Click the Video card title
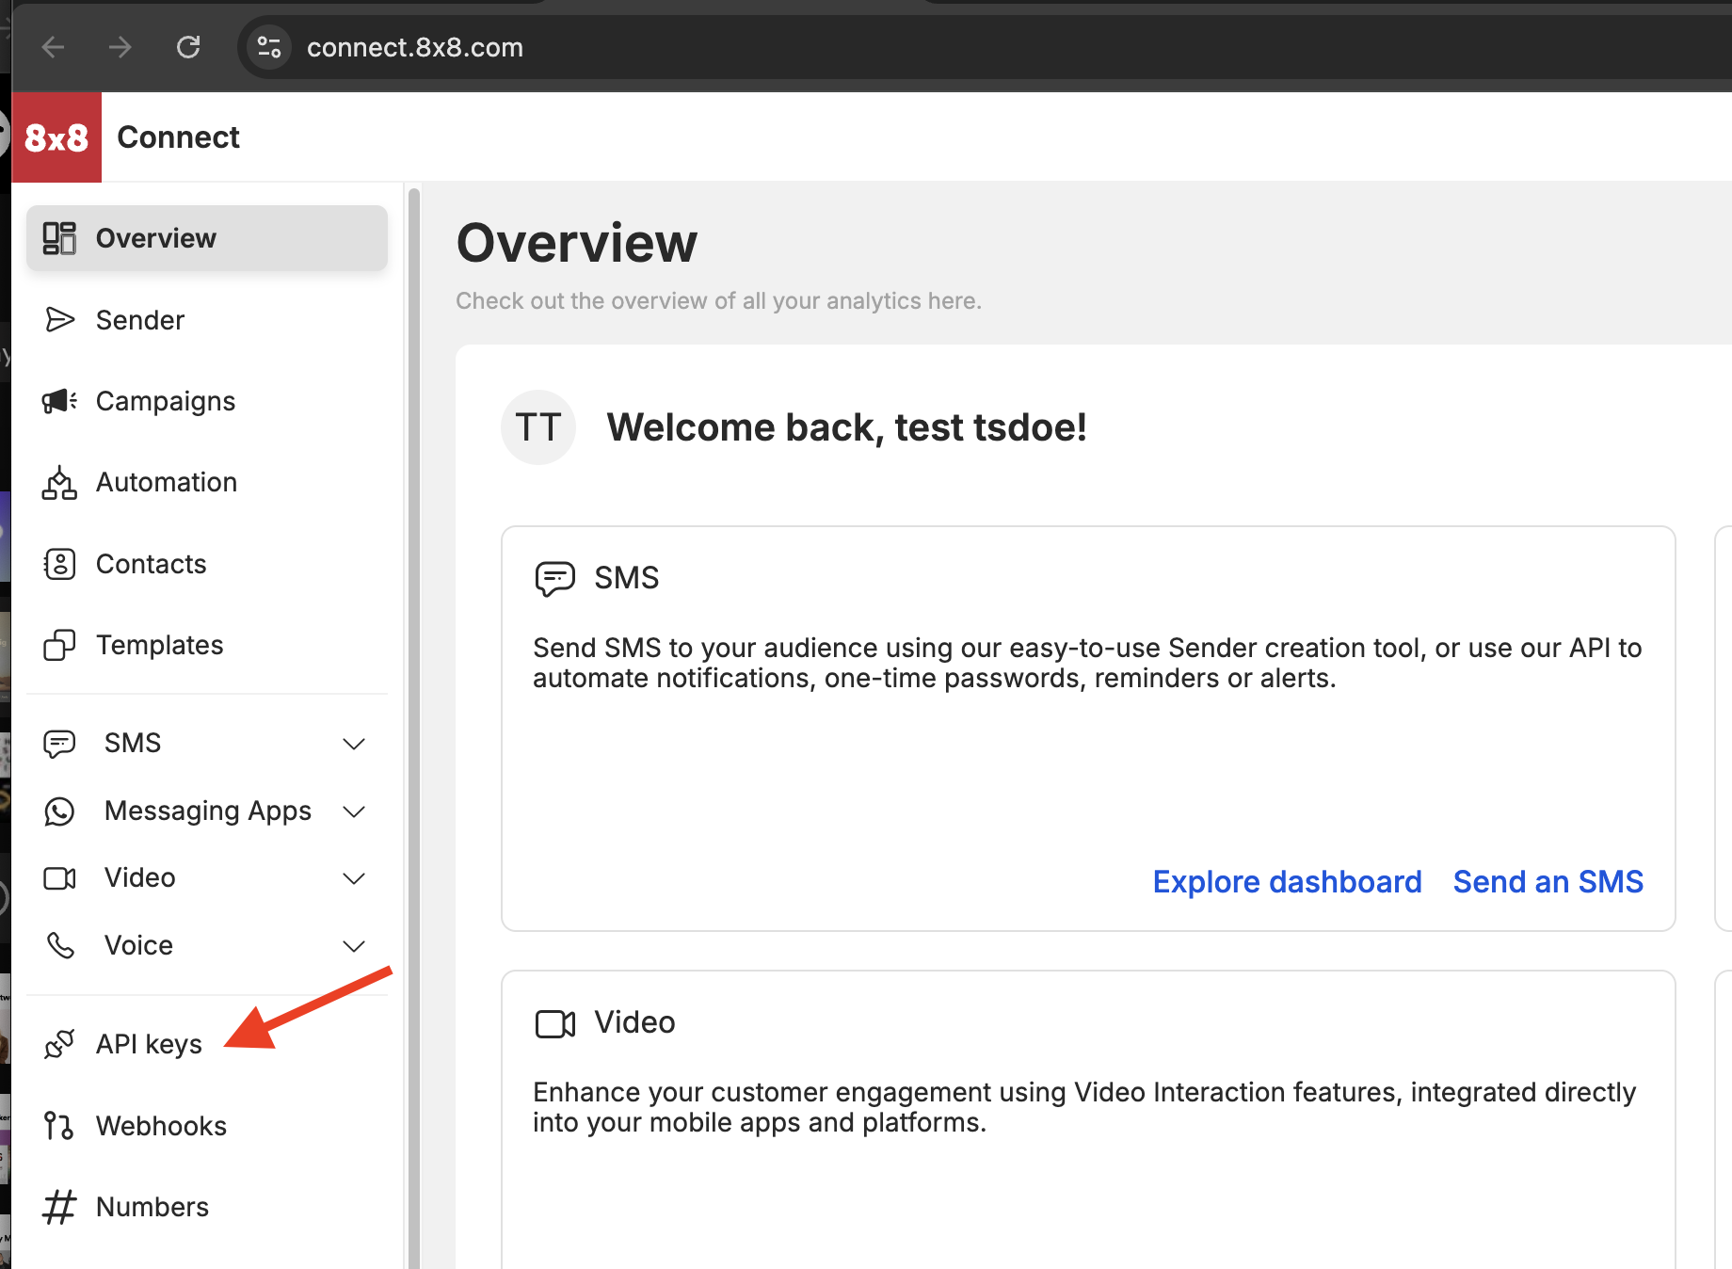This screenshot has height=1269, width=1732. [635, 1022]
